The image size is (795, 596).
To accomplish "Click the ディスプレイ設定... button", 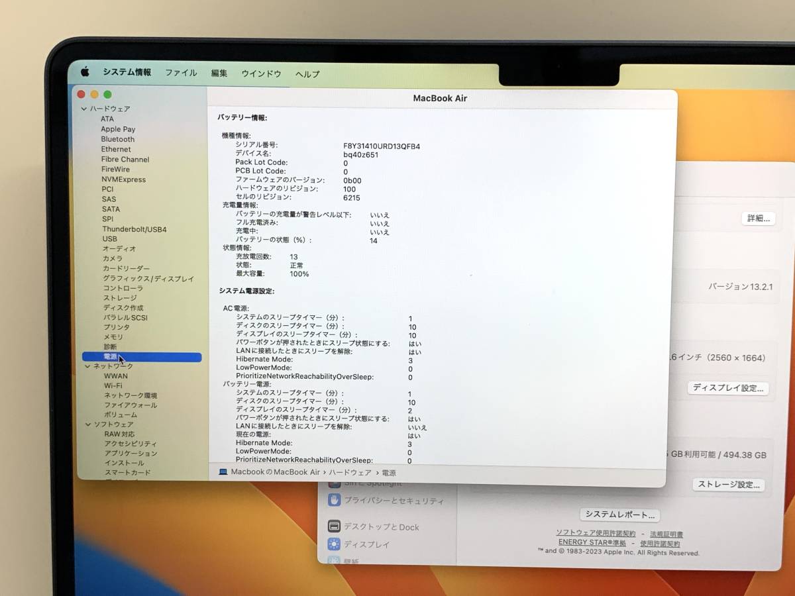I will click(727, 388).
